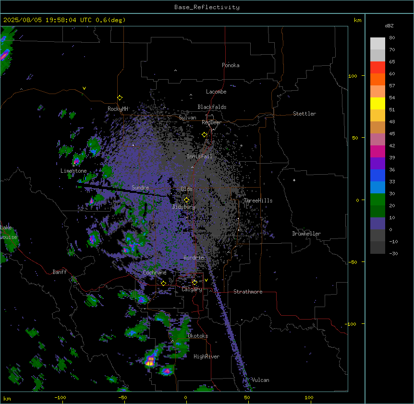The width and height of the screenshot is (414, 404).
Task: Click the Drumheller label
Action: [x=306, y=234]
